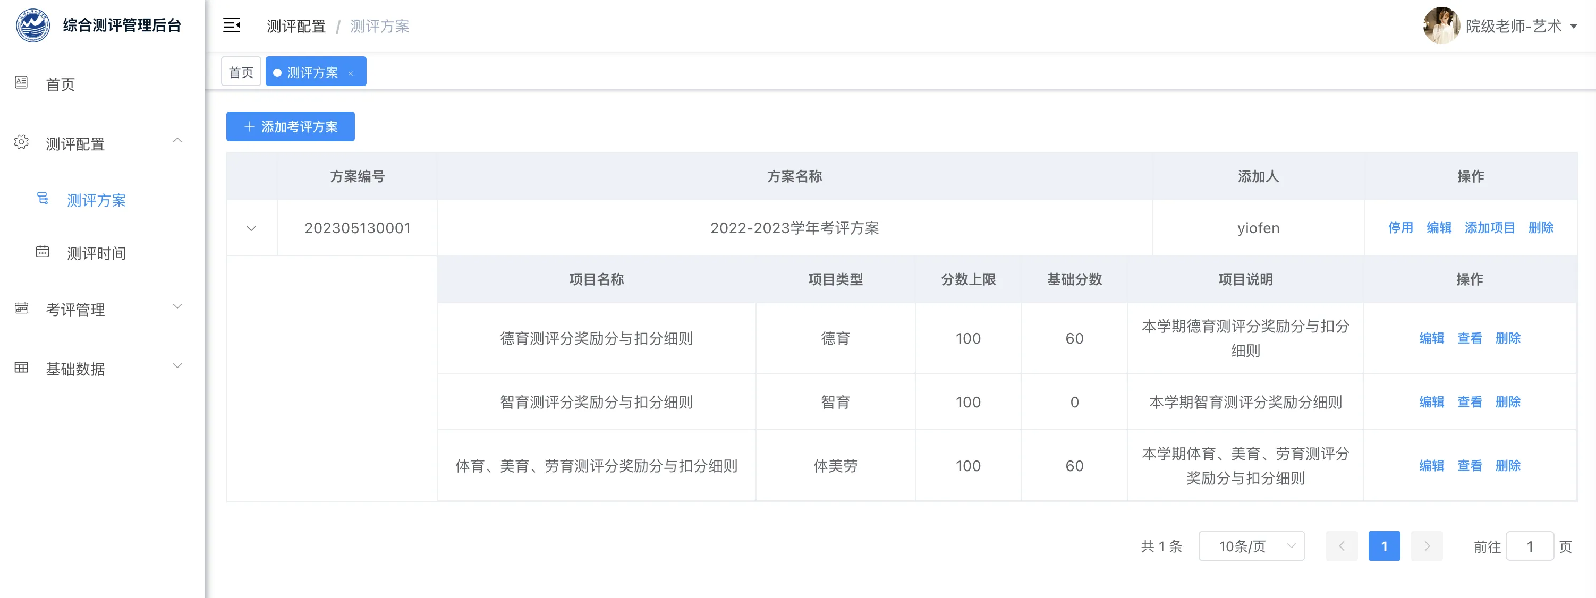
Task: Open the university logo in top-left corner
Action: click(x=32, y=25)
